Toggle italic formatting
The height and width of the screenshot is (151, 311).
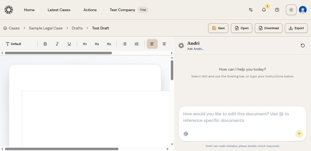pos(57,44)
